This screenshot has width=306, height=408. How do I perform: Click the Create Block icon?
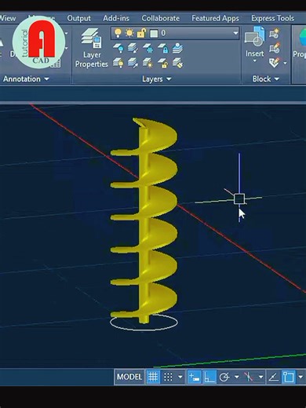(x=275, y=34)
